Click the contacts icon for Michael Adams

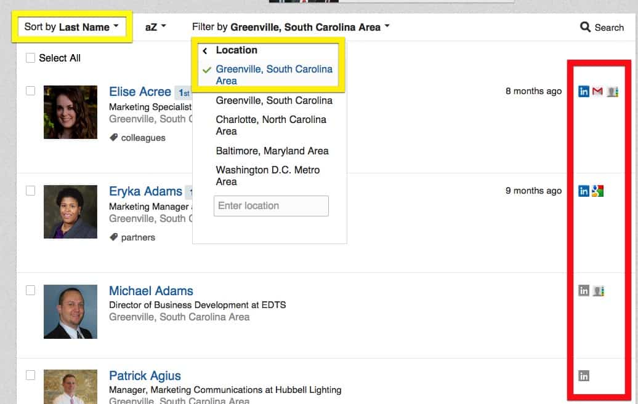[598, 291]
